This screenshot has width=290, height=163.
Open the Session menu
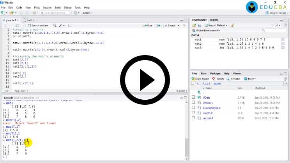(47, 7)
